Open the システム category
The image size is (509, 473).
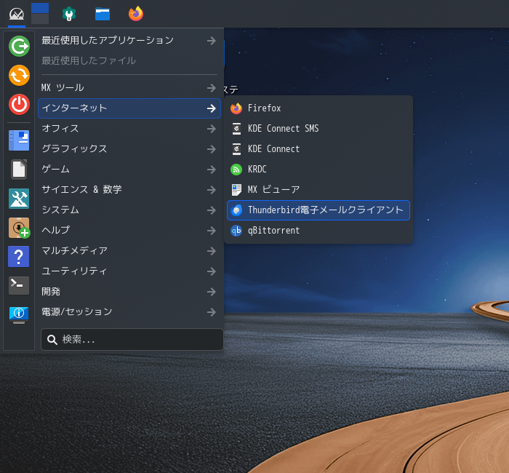pyautogui.click(x=129, y=210)
